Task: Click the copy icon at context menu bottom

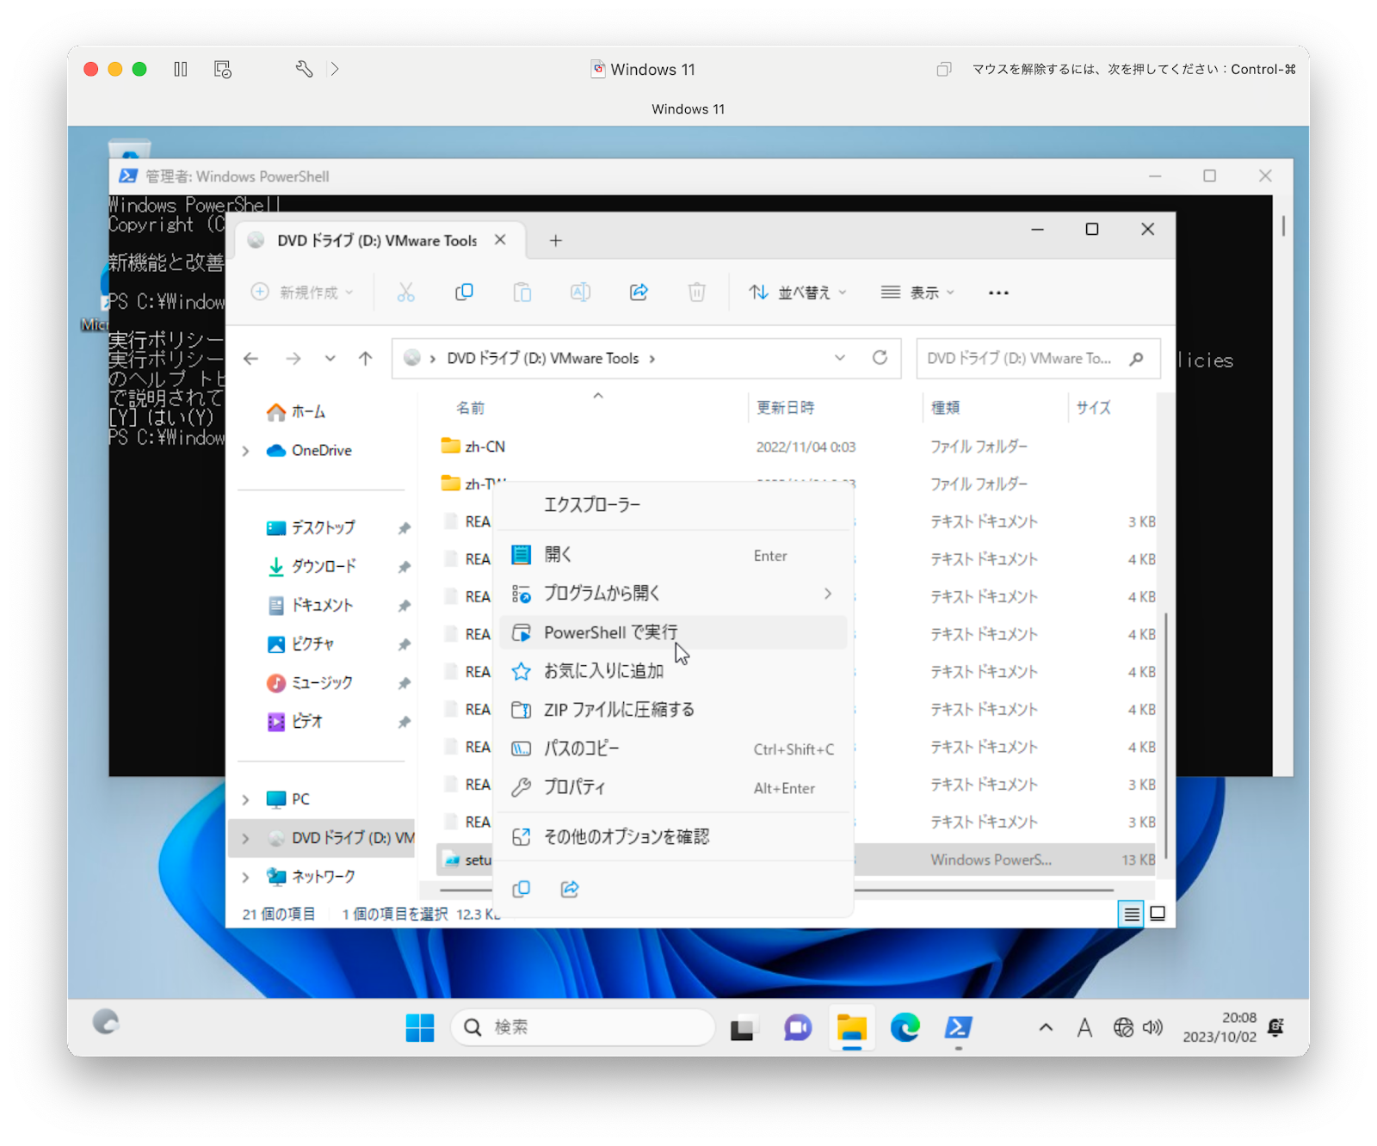Action: pyautogui.click(x=522, y=889)
